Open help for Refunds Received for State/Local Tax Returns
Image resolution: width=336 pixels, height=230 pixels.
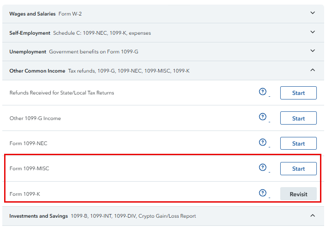click(x=262, y=92)
